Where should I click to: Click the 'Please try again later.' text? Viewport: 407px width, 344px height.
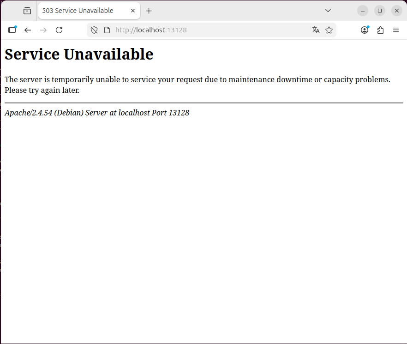coord(42,90)
